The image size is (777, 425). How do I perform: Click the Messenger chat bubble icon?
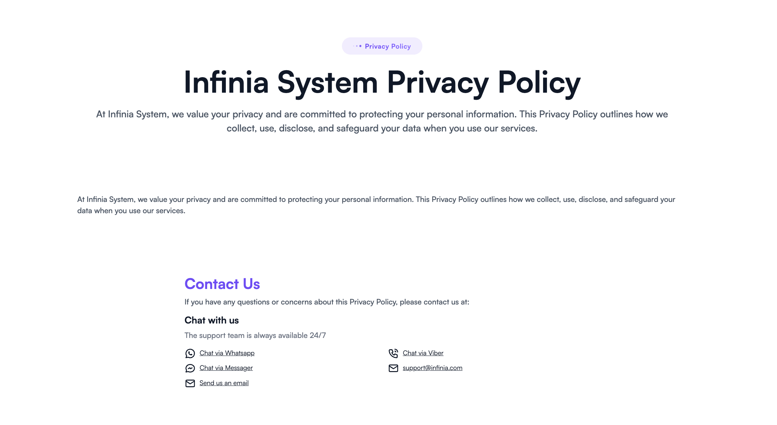(x=190, y=368)
